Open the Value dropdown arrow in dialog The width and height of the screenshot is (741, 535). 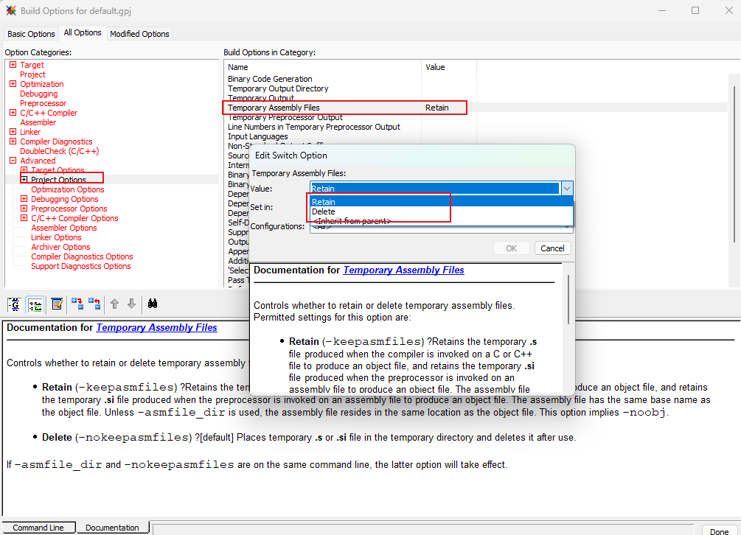tap(566, 189)
